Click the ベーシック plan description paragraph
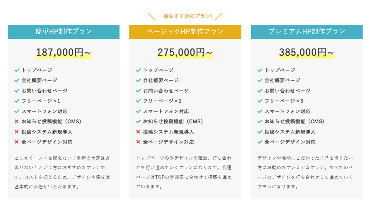Image resolution: width=370 pixels, height=210 pixels. 184,172
